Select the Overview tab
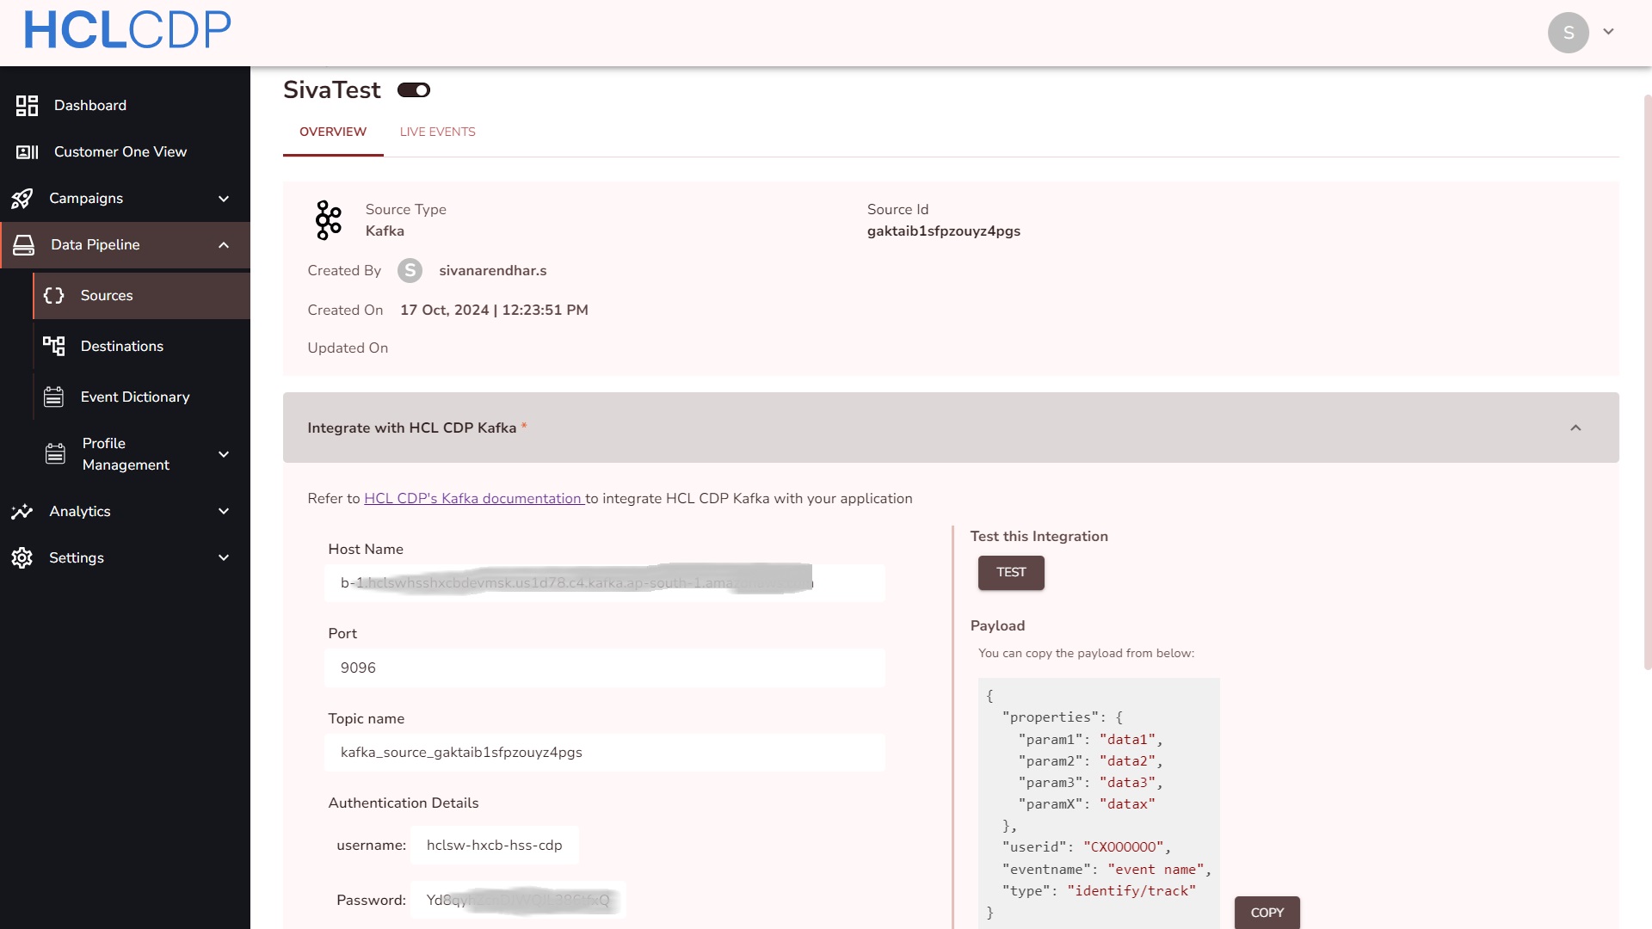This screenshot has width=1652, height=929. pos(333,132)
